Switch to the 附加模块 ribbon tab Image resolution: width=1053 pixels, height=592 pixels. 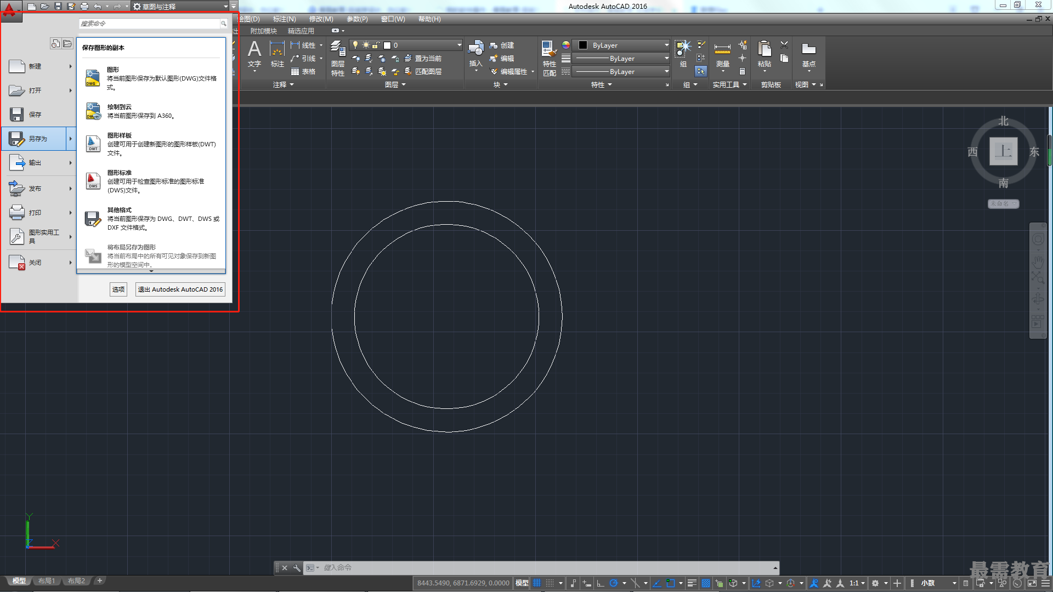263,31
